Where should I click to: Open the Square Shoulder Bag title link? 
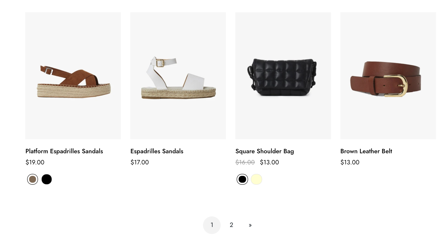265,151
